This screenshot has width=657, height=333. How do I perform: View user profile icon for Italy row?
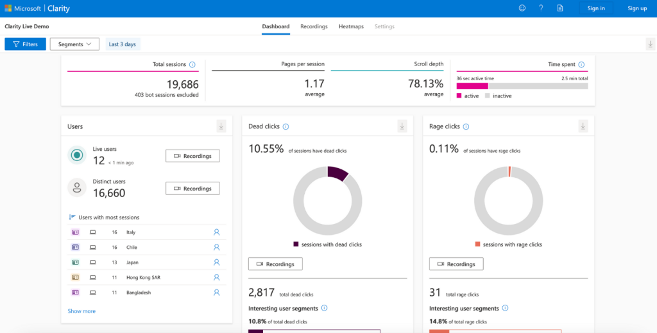pyautogui.click(x=216, y=232)
